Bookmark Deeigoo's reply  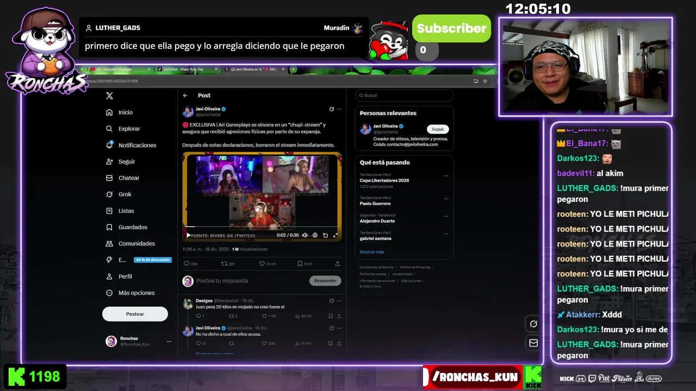tap(330, 316)
